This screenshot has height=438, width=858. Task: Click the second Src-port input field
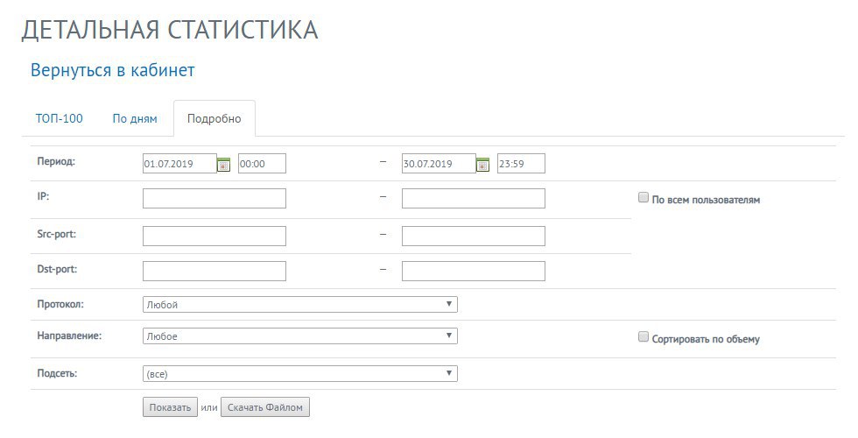point(474,236)
